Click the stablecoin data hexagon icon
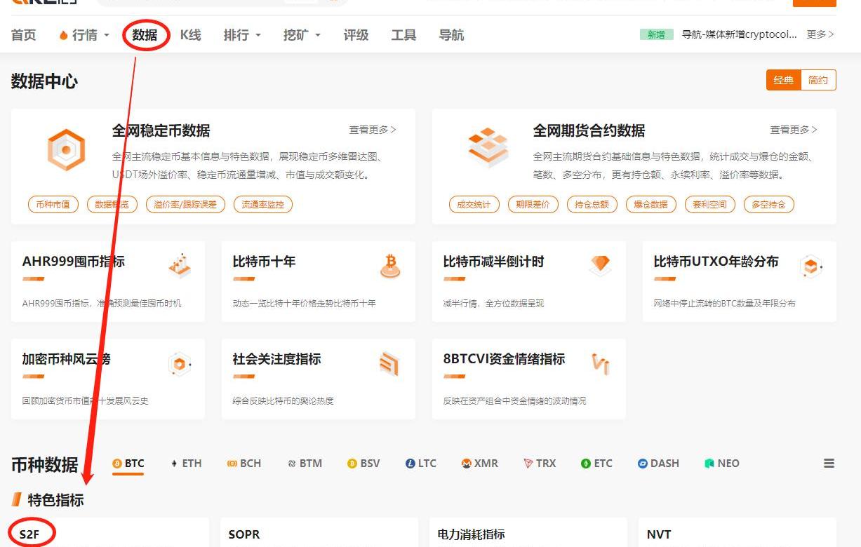This screenshot has width=861, height=547. 66,149
